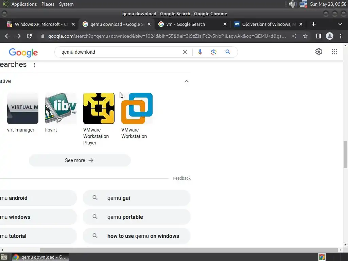Click the See more button

pyautogui.click(x=80, y=160)
